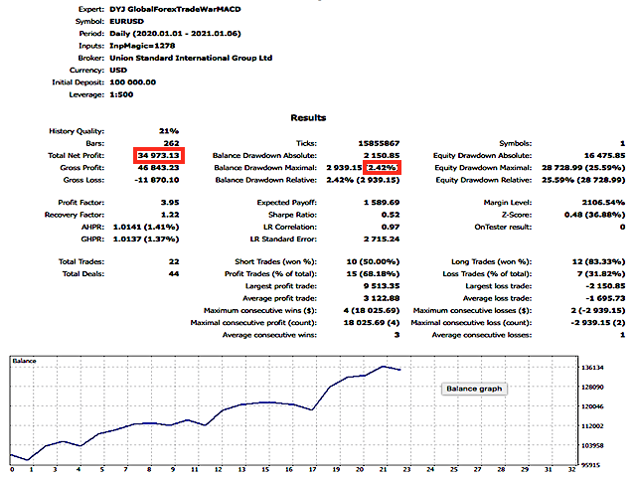Click Profit Trades value 15 (68.18%)
The width and height of the screenshot is (636, 477).
click(374, 274)
